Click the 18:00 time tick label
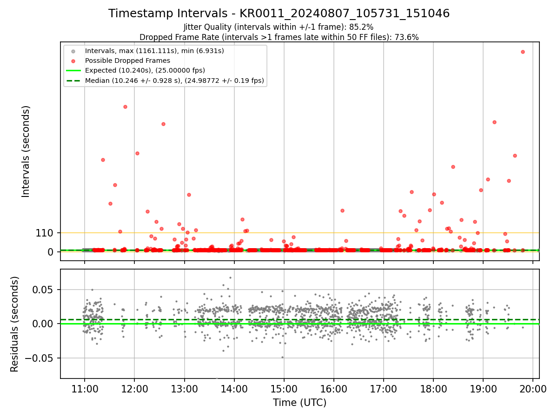Image resolution: width=558 pixels, height=419 pixels. [x=433, y=388]
